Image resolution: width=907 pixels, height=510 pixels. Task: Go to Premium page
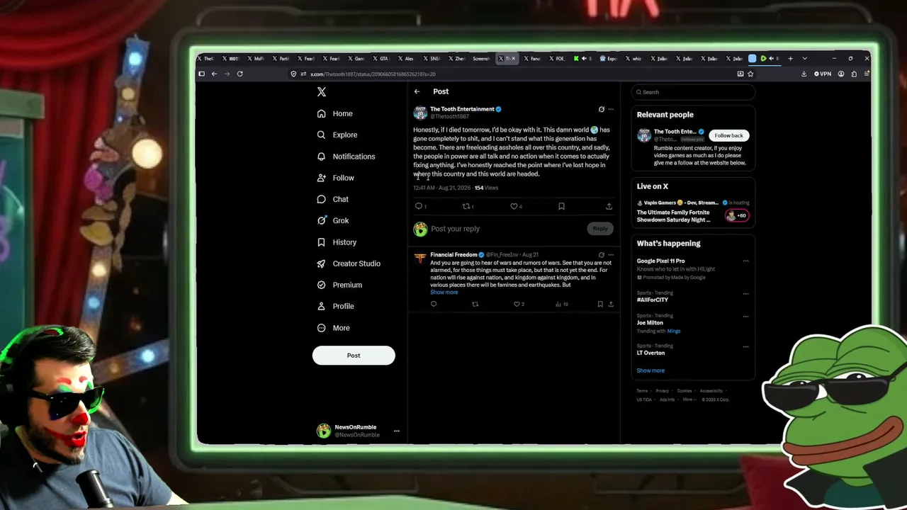339,285
